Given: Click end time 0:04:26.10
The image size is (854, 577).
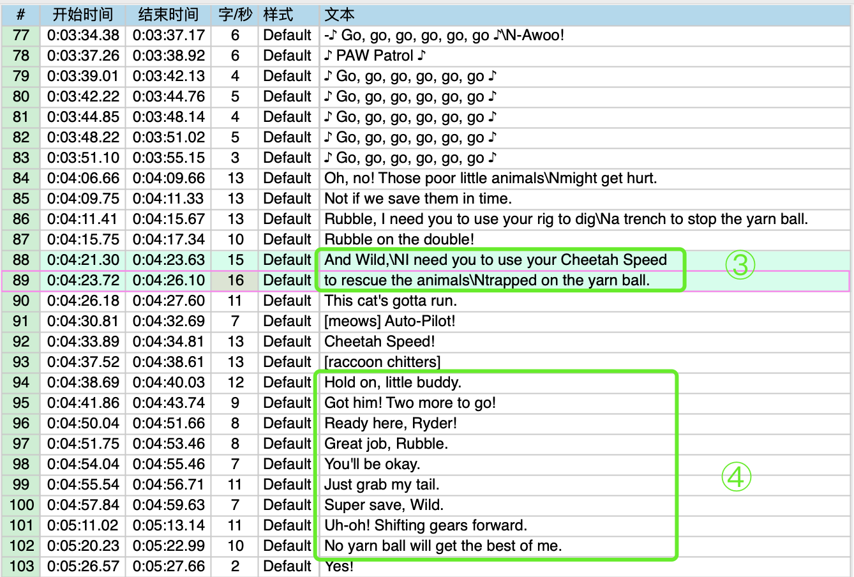Looking at the screenshot, I should (169, 280).
